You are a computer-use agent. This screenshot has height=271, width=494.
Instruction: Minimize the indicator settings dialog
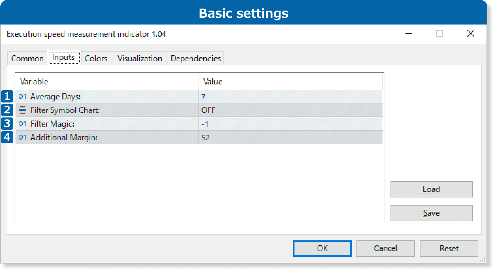(409, 34)
